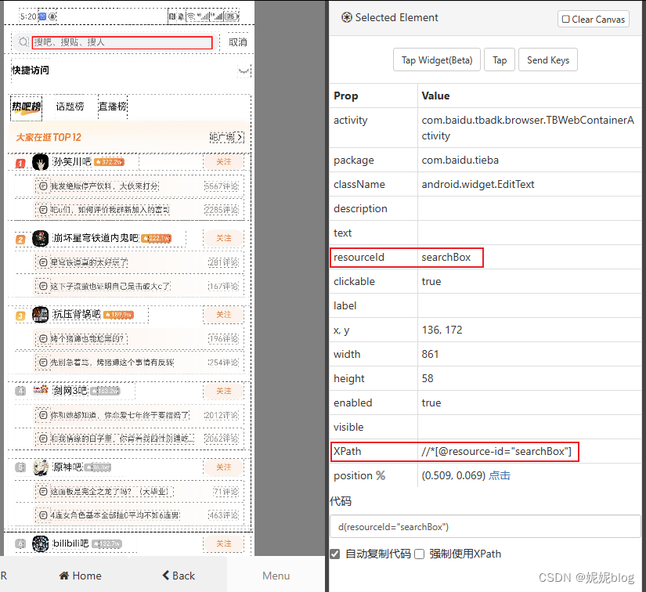646x592 pixels.
Task: Open post 你和她都知道，你恋爱七年终于要结婚了
Action: click(120, 415)
